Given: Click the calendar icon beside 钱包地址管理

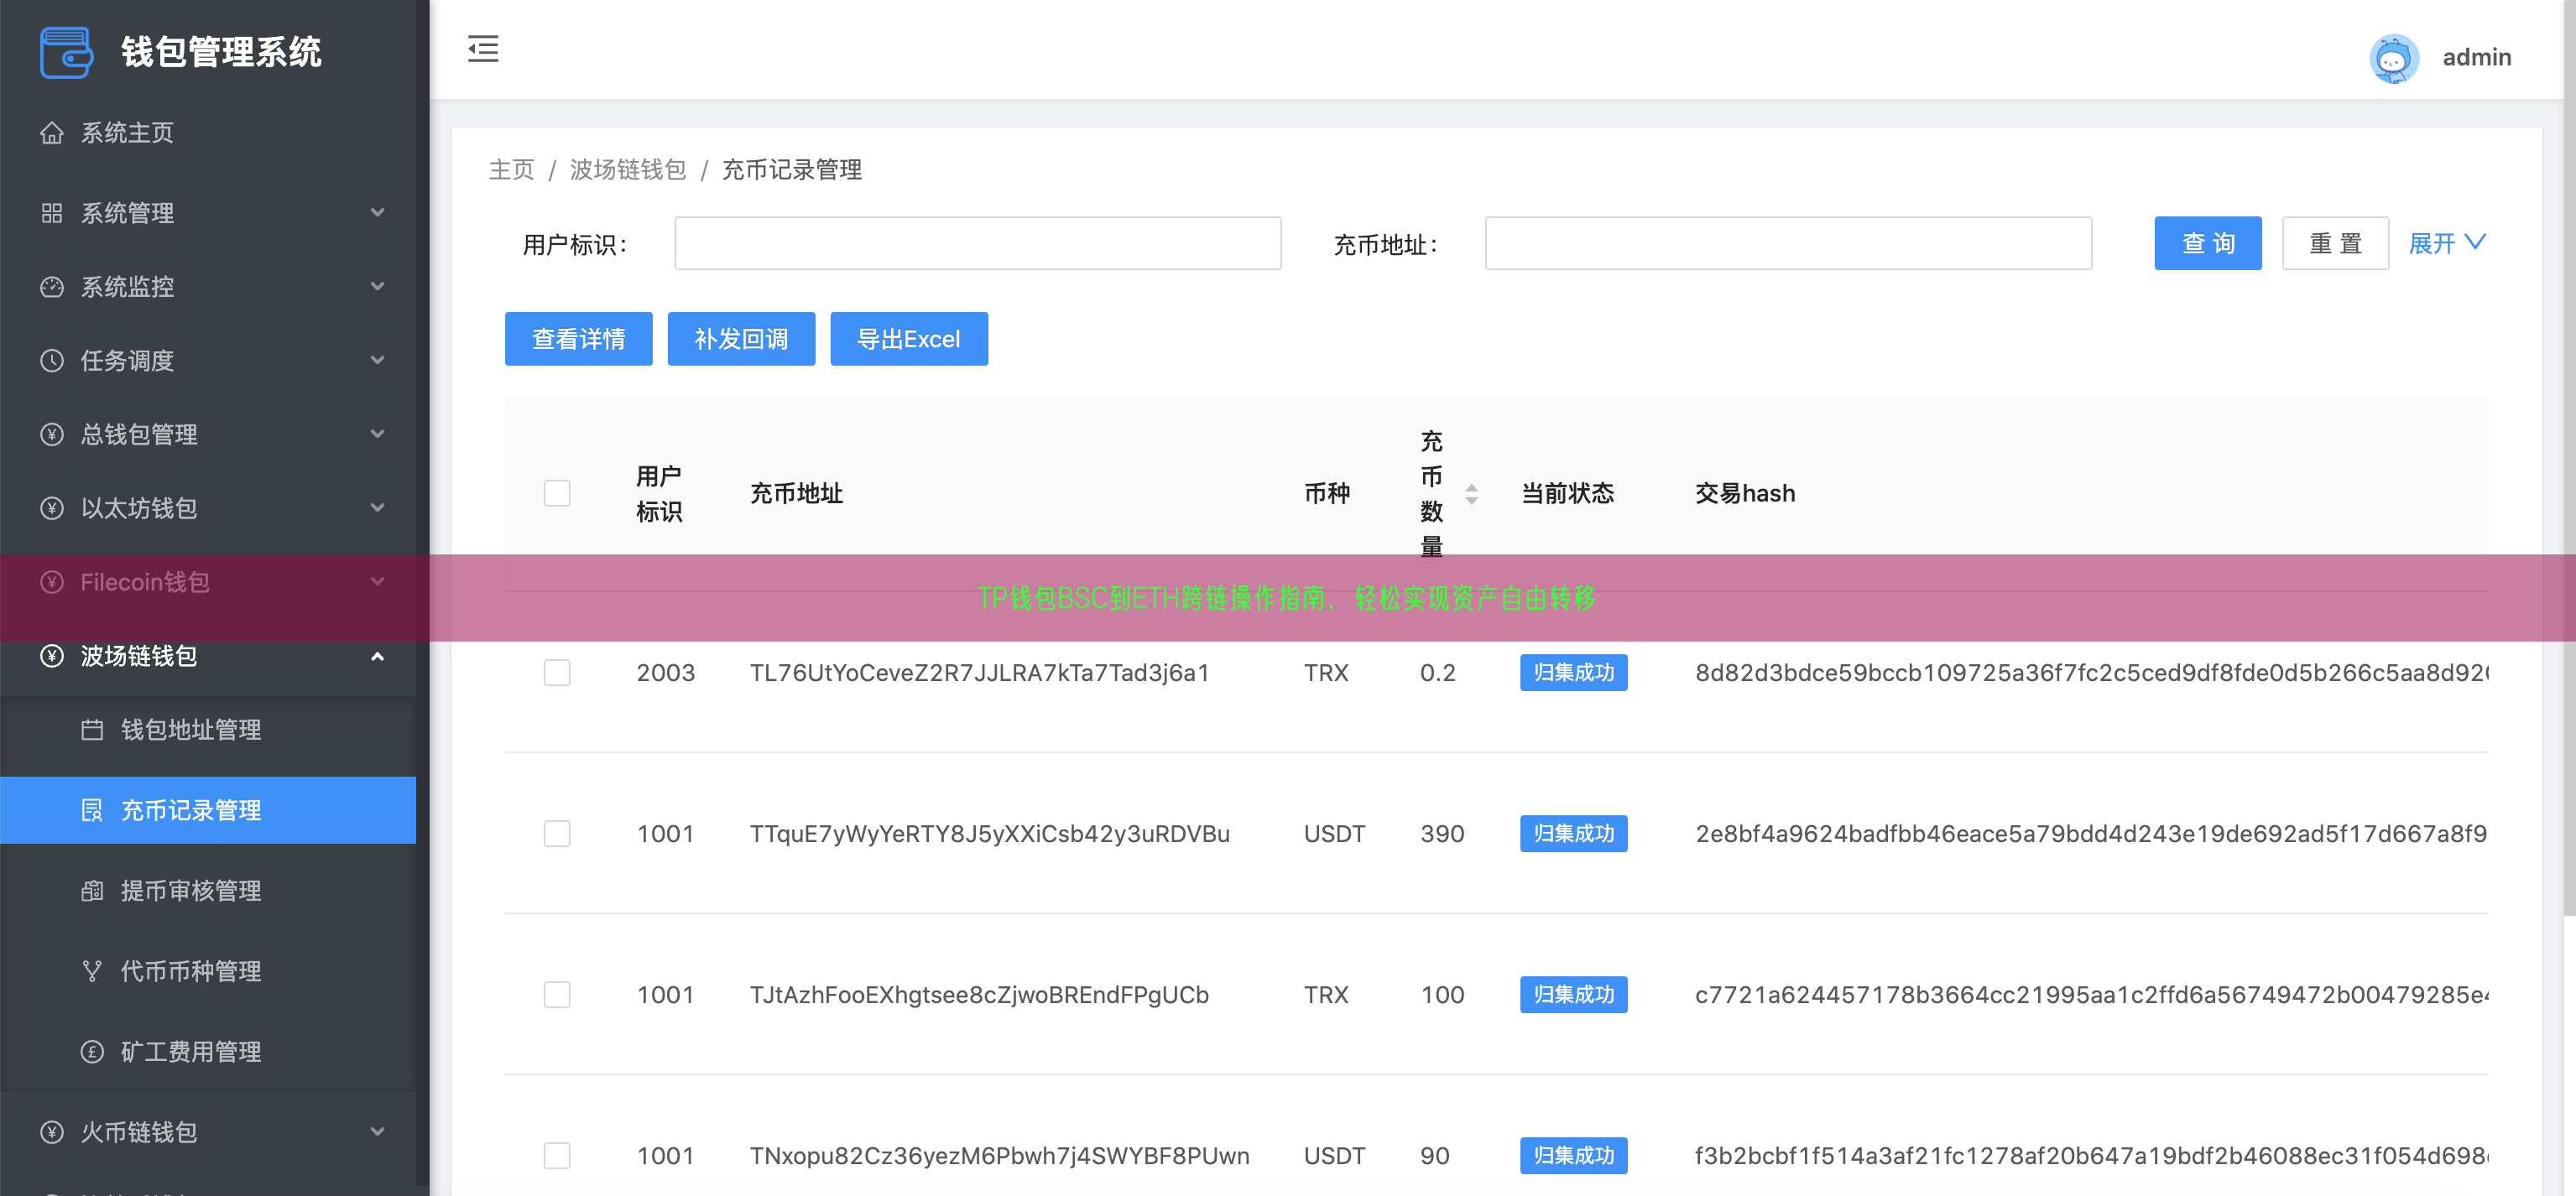Looking at the screenshot, I should coord(92,731).
